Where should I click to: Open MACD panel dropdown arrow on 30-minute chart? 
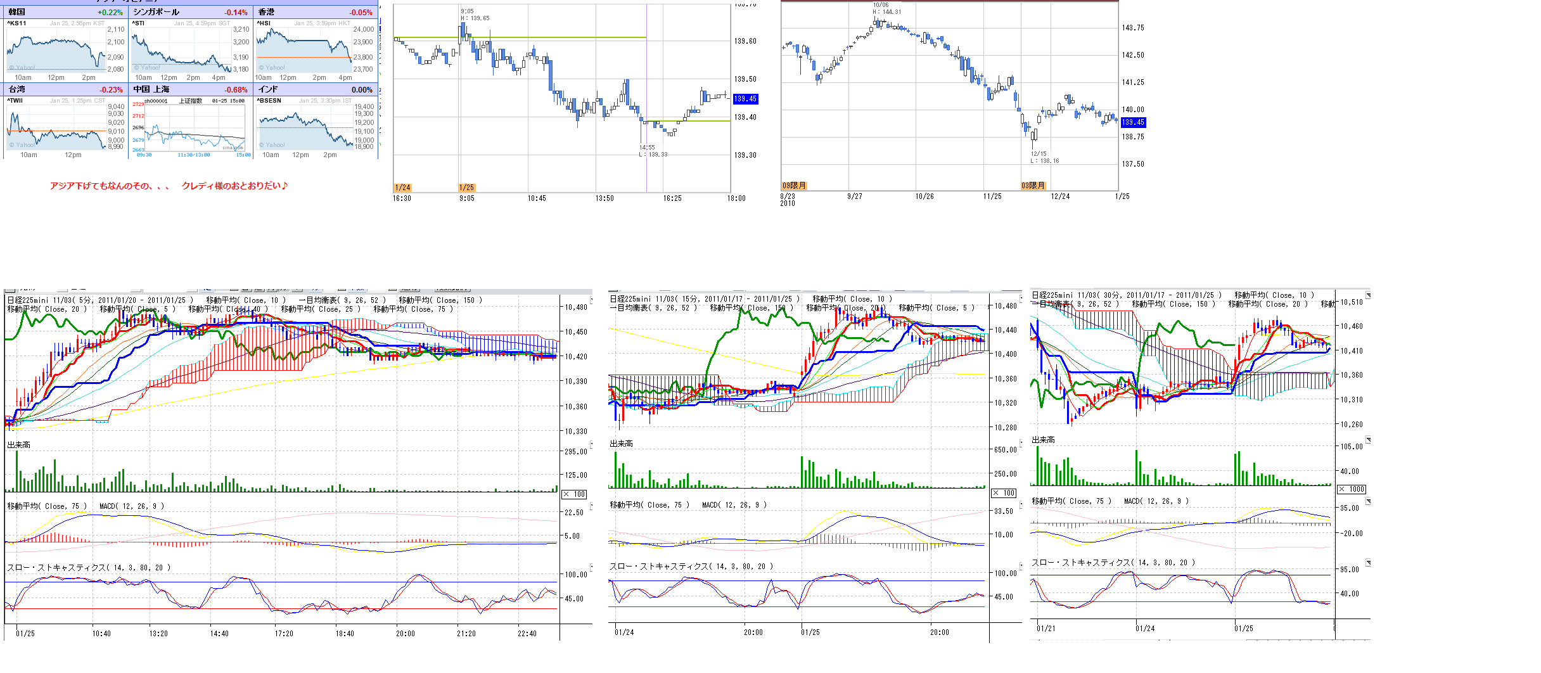1368,501
